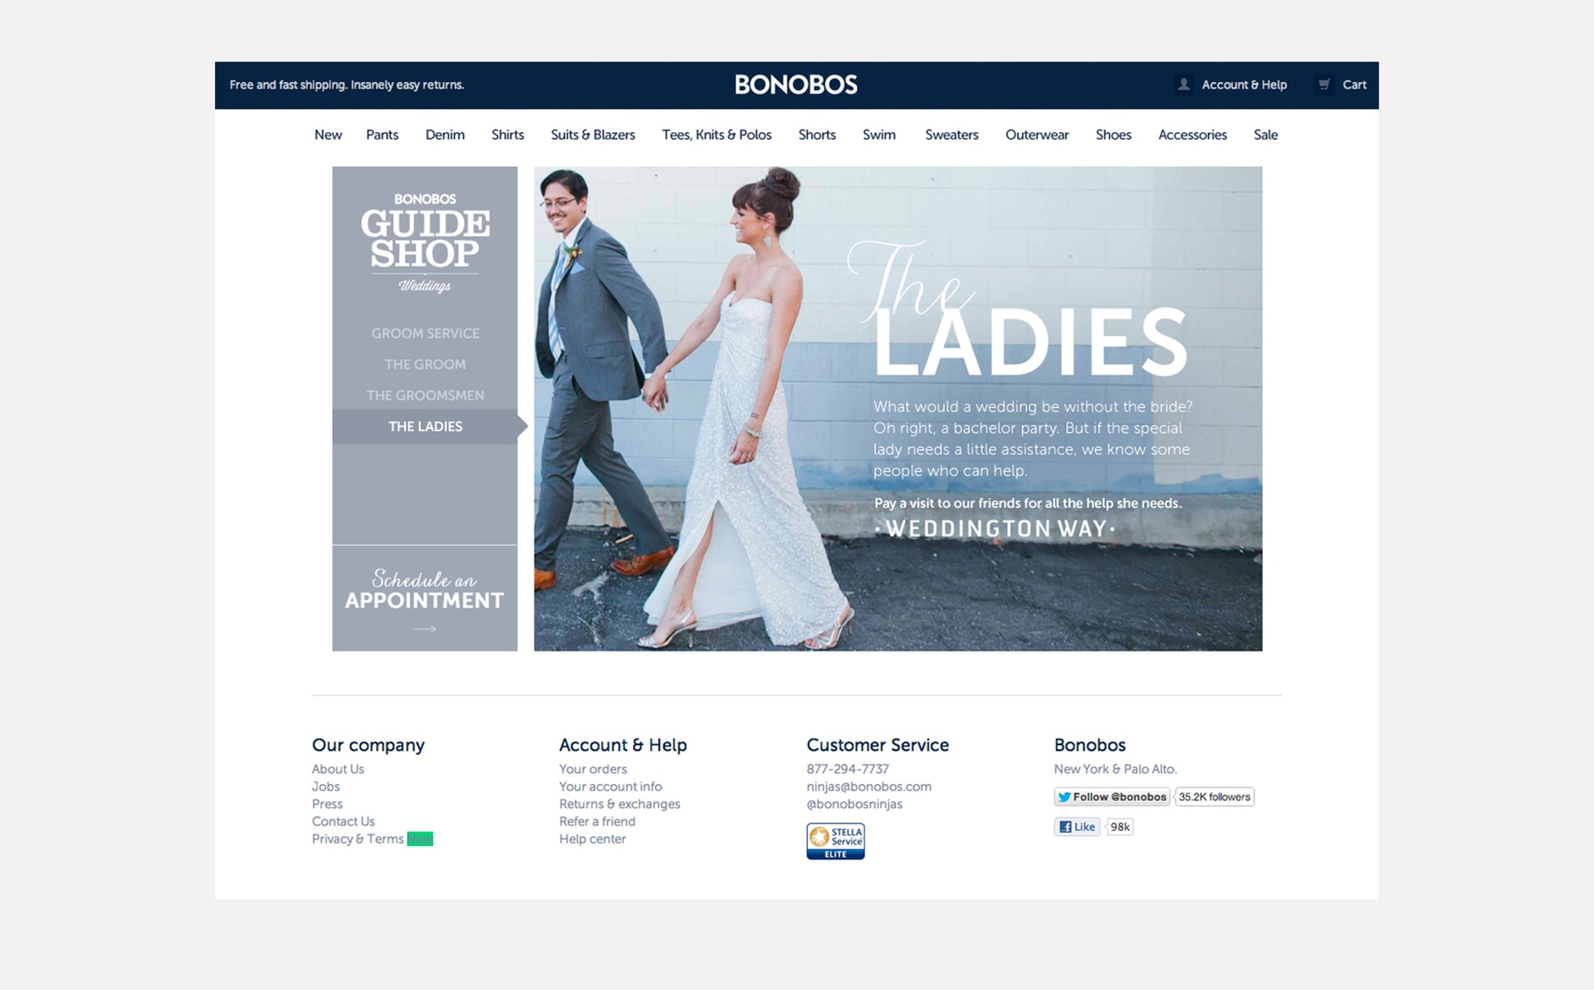Screen dimensions: 1594x990
Task: Click the Stella Service Elite badge
Action: point(835,841)
